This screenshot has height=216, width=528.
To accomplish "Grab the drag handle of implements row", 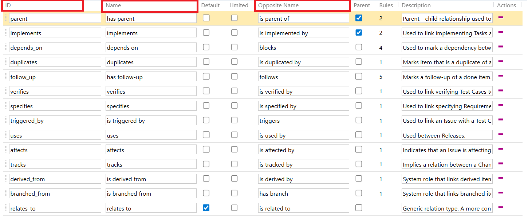I will click(6, 33).
